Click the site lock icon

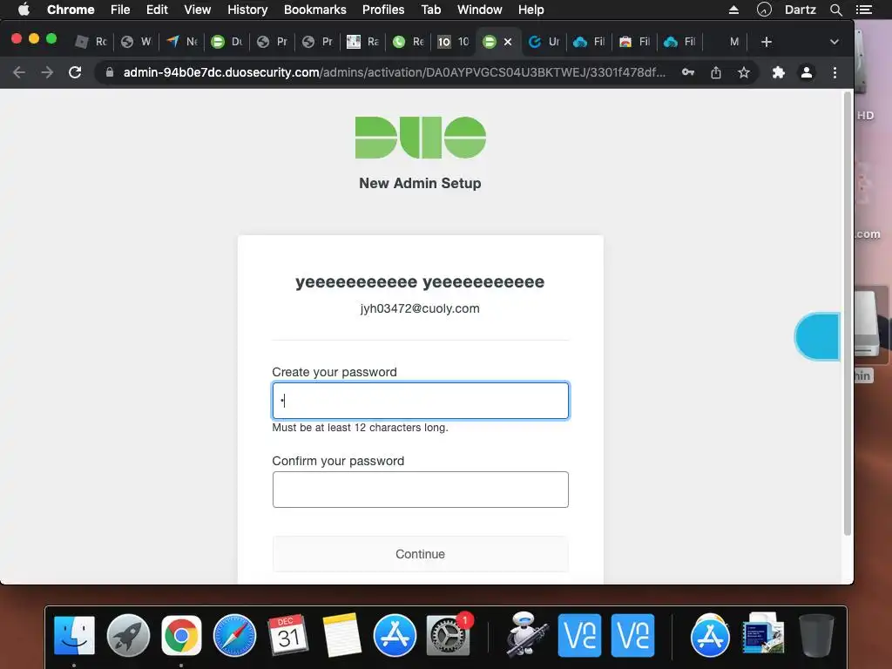(110, 72)
